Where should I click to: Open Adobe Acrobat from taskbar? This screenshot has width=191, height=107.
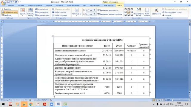click(x=45, y=104)
